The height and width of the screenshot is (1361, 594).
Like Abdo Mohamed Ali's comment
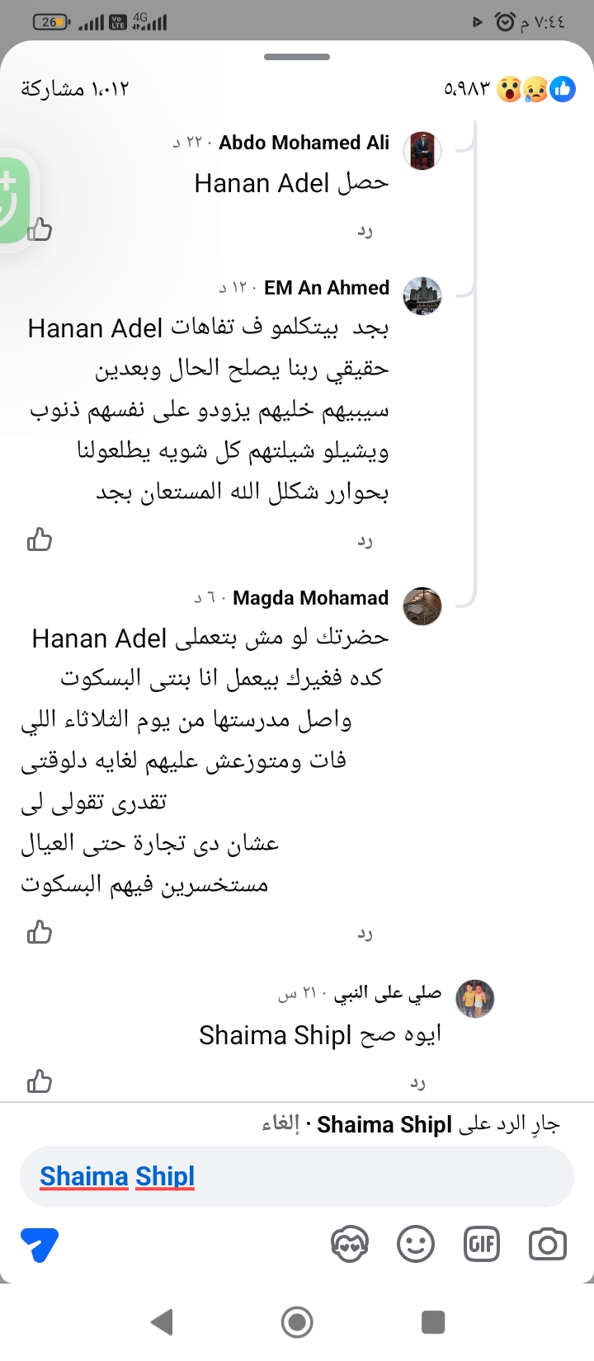40,230
